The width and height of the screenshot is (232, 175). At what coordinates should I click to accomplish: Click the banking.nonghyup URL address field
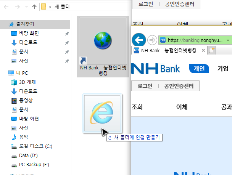(x=195, y=40)
